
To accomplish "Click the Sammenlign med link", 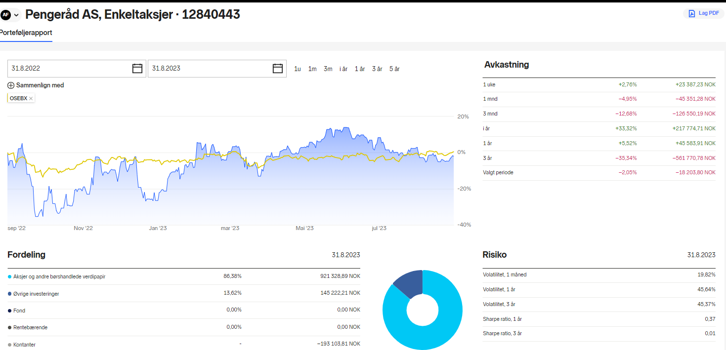I will 40,85.
